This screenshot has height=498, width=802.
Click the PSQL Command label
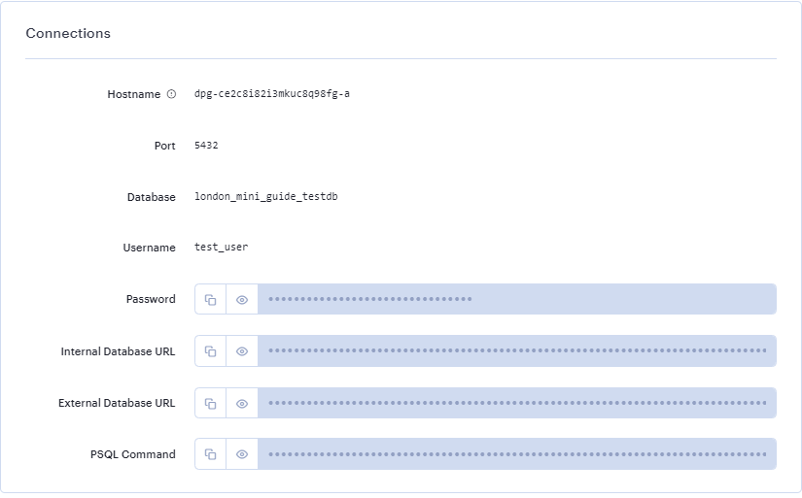(131, 453)
